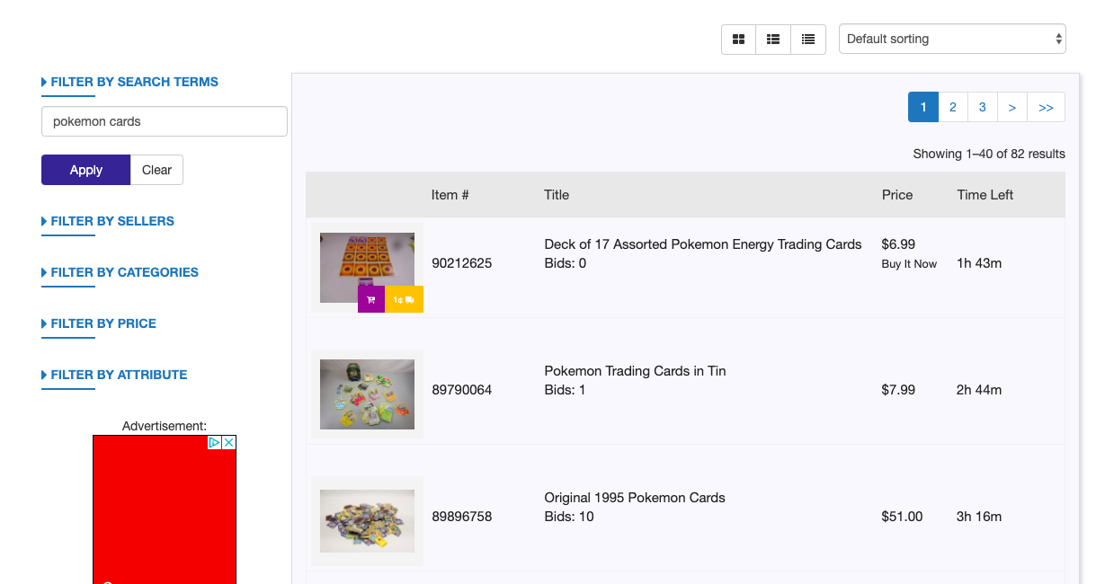Click item number 89790064
The image size is (1105, 584).
coord(462,390)
